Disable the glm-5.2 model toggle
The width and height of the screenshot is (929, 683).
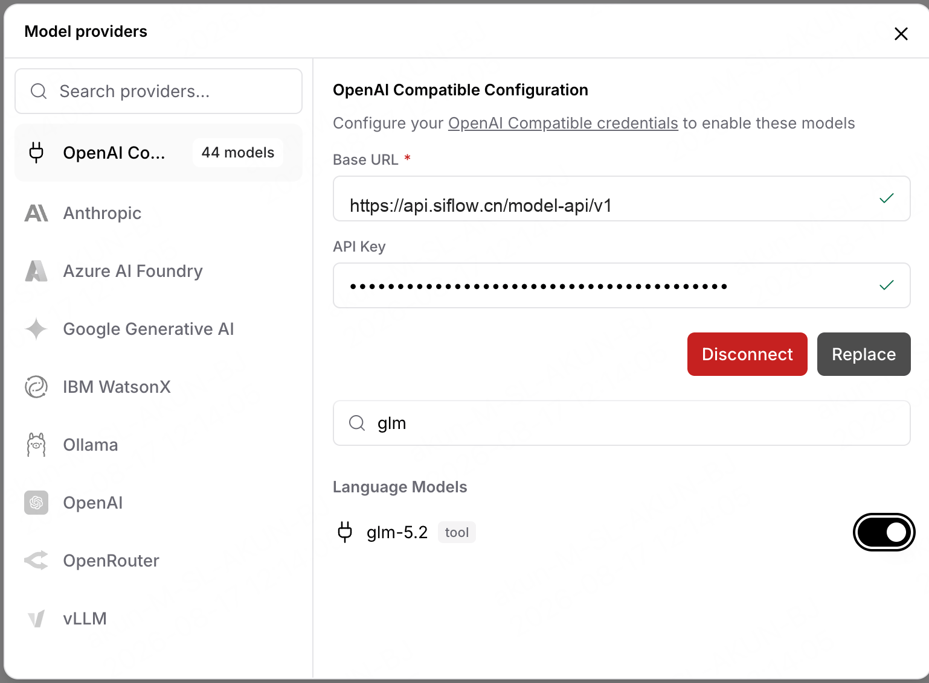(x=884, y=532)
